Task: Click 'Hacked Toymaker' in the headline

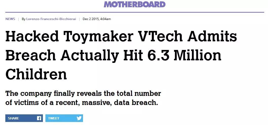Action: pyautogui.click(x=69, y=37)
